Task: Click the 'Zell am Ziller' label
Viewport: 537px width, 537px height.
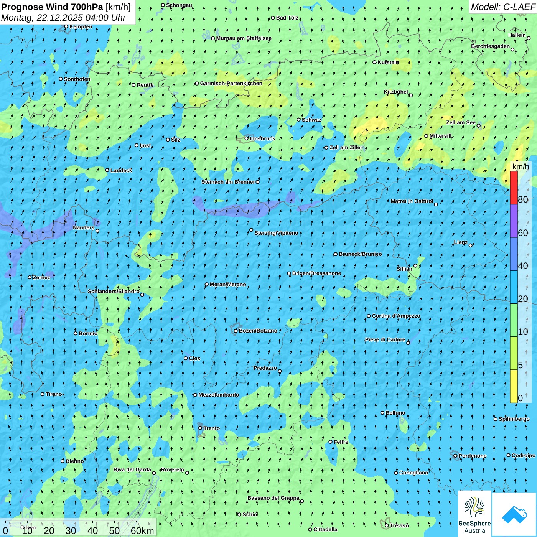Action: 346,147
